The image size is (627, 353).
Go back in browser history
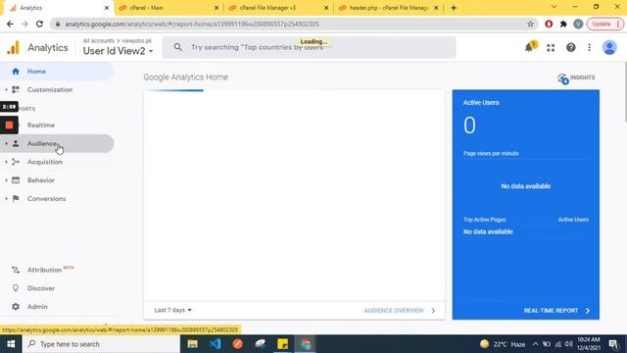[x=10, y=24]
